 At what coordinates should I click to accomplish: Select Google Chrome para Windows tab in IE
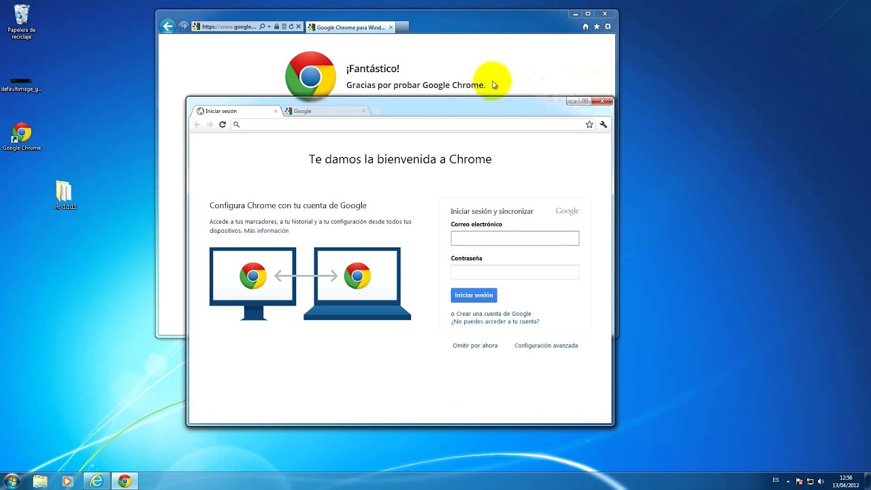coord(350,27)
